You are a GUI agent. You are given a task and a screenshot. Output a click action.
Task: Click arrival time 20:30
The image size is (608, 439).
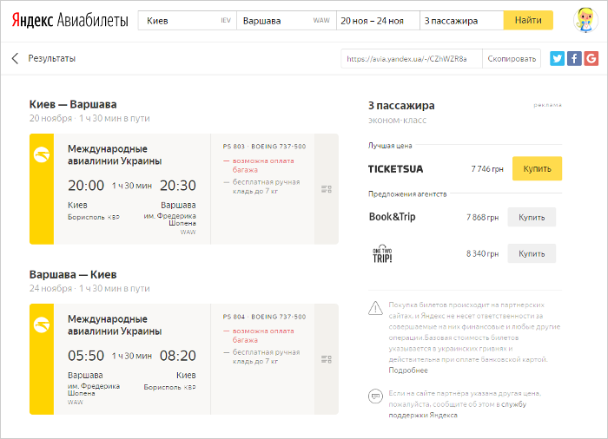pos(177,186)
